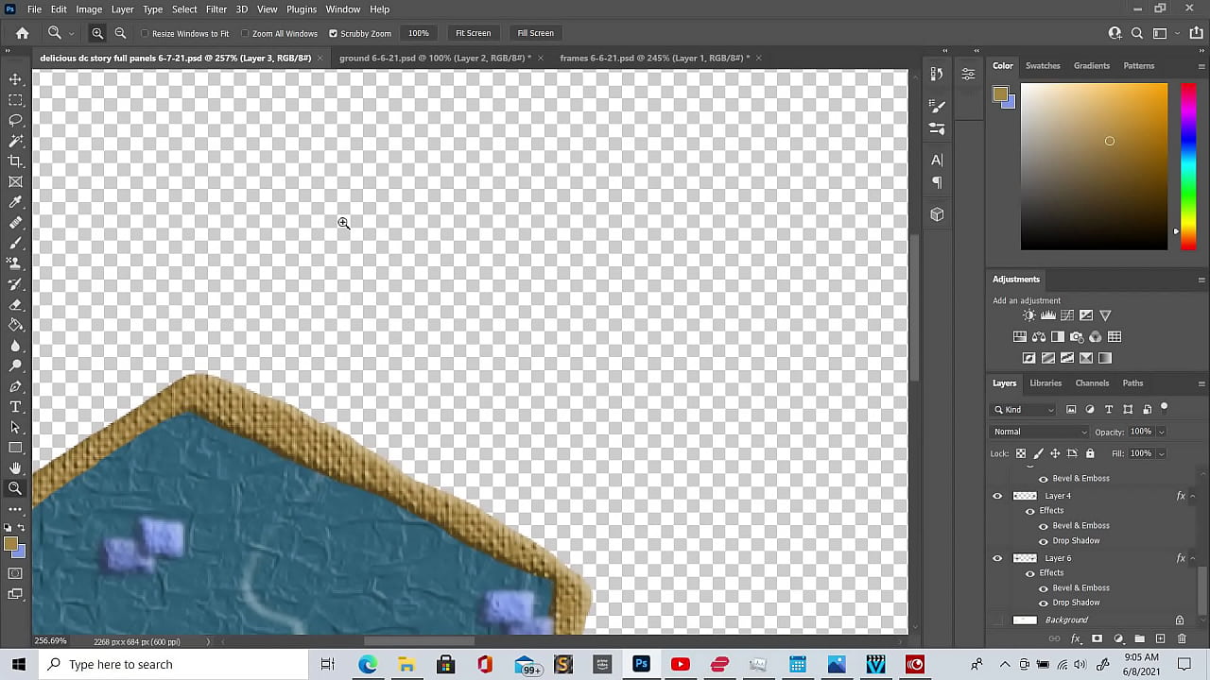Viewport: 1210px width, 680px height.
Task: Collapse Layer 6 effects list
Action: click(1193, 558)
